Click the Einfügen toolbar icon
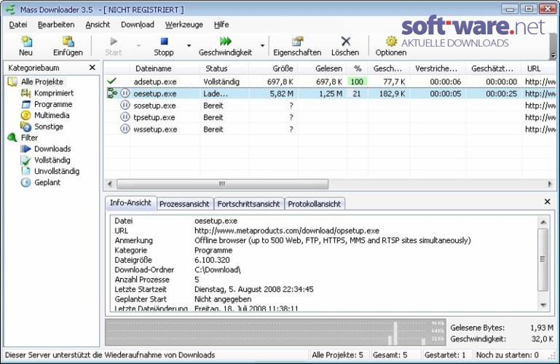This screenshot has height=364, width=560. coord(68,41)
